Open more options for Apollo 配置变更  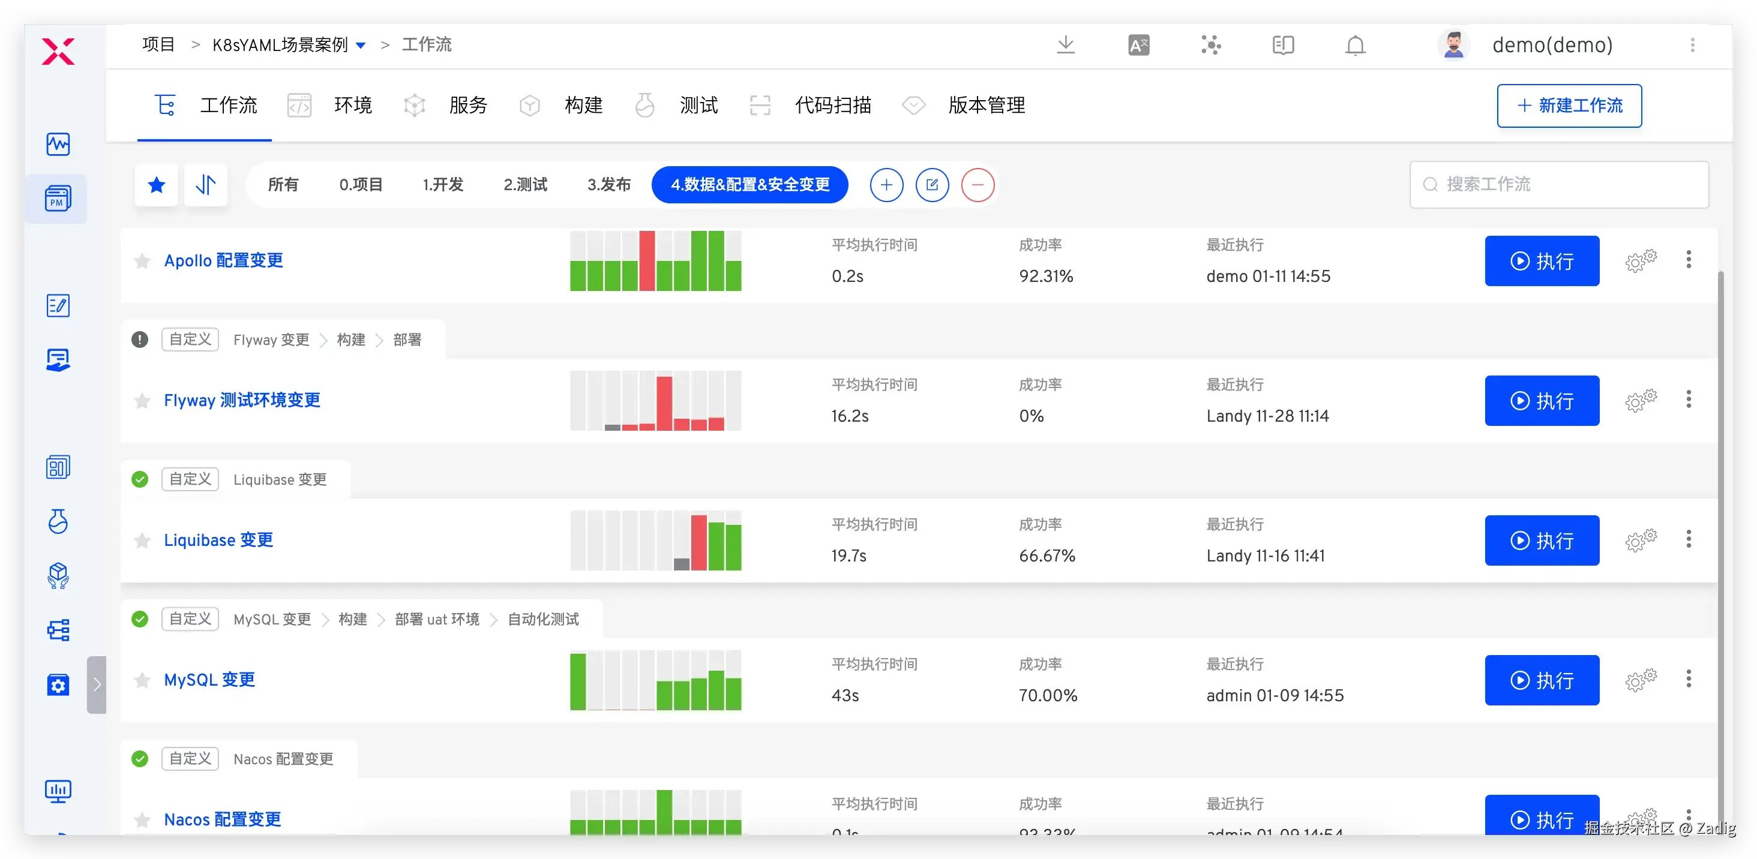pos(1689,260)
